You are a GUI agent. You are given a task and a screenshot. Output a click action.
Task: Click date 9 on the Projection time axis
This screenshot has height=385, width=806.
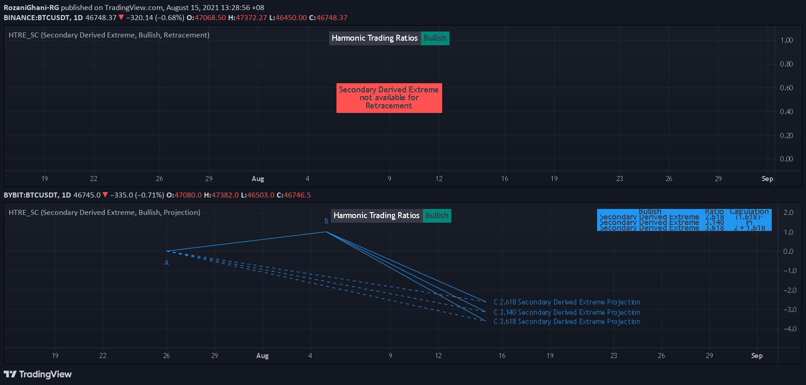(x=390, y=356)
